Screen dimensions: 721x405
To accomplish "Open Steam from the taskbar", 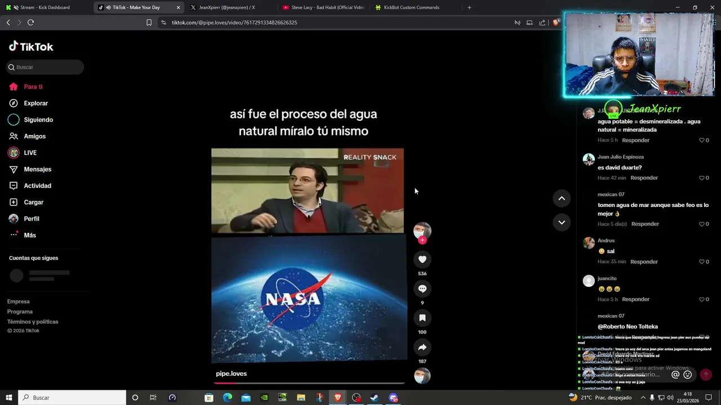I will [375, 398].
